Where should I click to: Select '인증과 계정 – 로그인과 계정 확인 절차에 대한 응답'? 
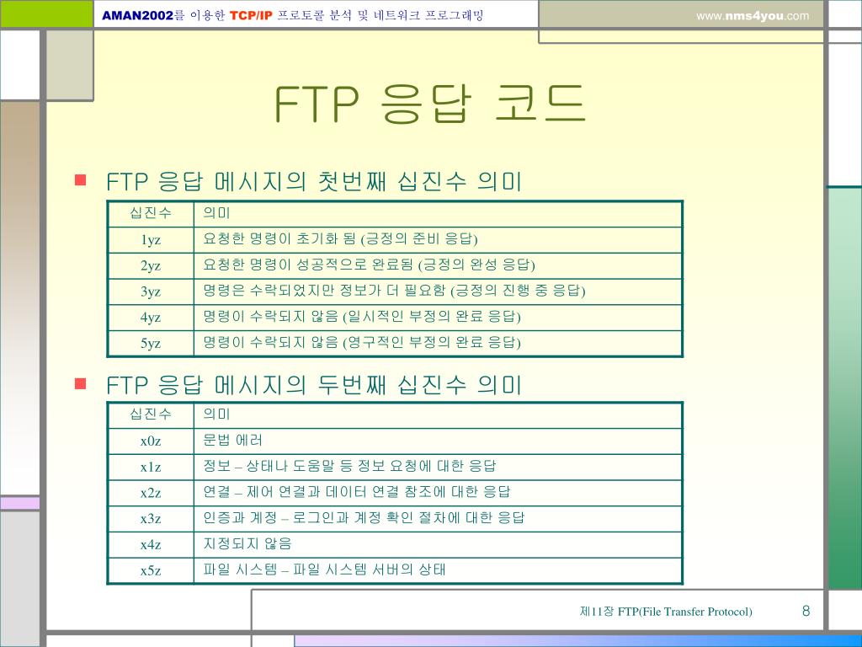(364, 518)
